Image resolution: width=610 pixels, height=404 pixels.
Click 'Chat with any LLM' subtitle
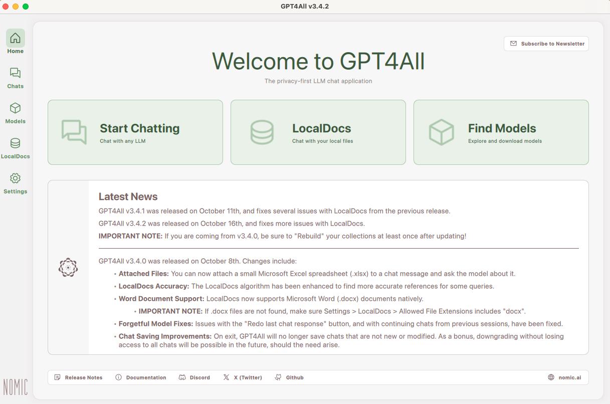tap(122, 141)
